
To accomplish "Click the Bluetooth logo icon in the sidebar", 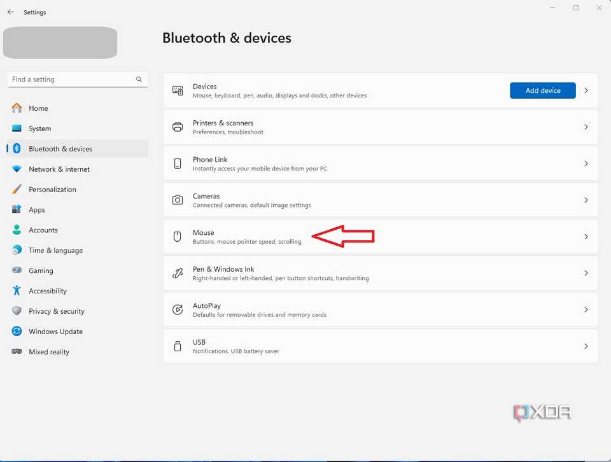I will pyautogui.click(x=17, y=148).
